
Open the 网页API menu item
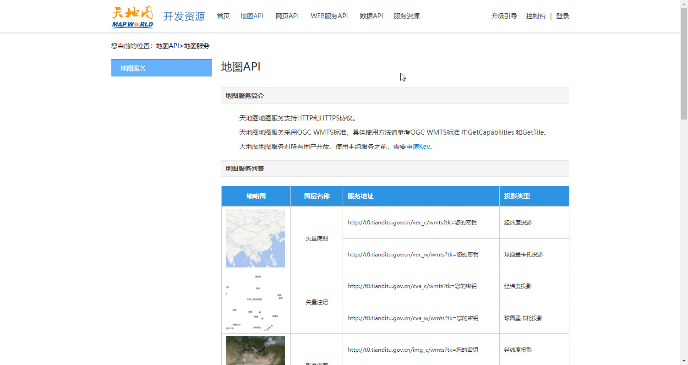(287, 16)
